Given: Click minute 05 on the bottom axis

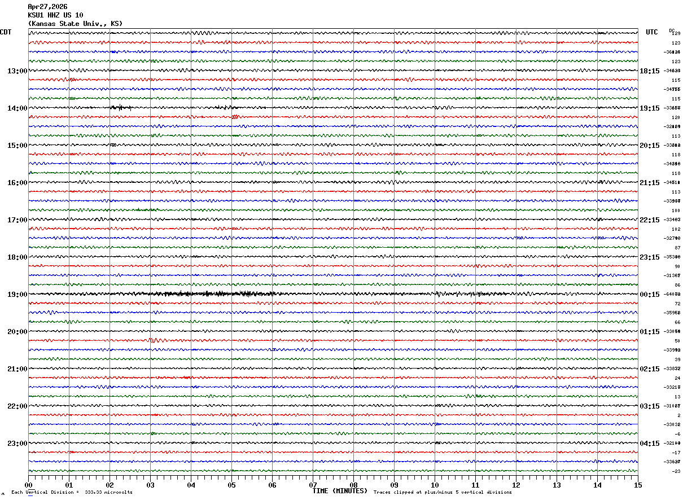Looking at the screenshot, I should point(231,485).
